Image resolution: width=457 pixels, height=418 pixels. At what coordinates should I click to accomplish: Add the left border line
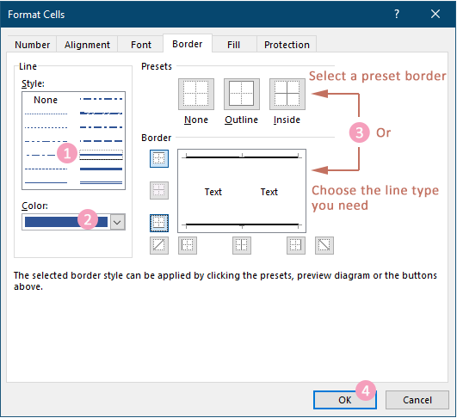(188, 245)
